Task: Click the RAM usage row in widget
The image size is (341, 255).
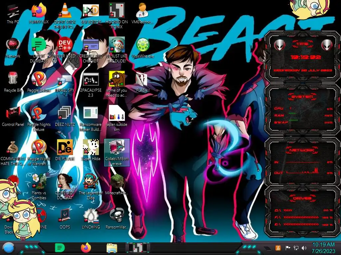Action: (x=303, y=115)
